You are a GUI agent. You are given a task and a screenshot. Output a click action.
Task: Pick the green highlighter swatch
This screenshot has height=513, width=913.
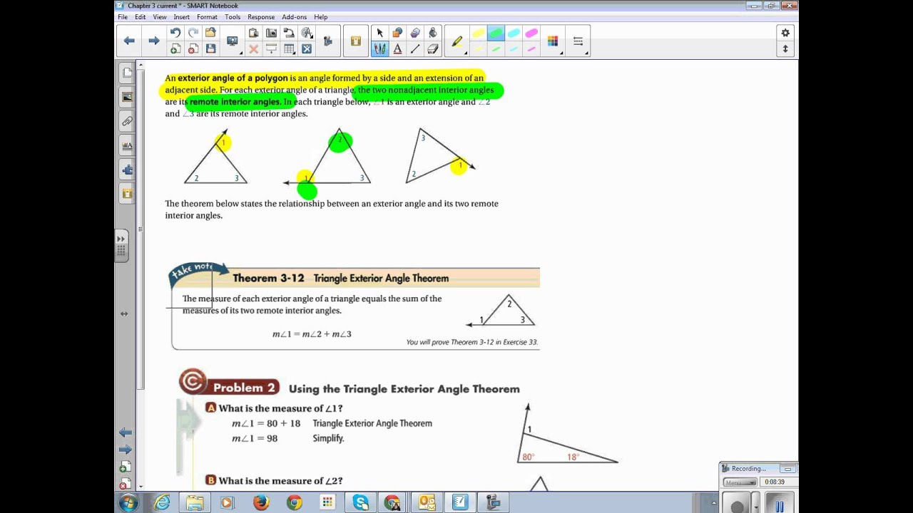pyautogui.click(x=496, y=33)
